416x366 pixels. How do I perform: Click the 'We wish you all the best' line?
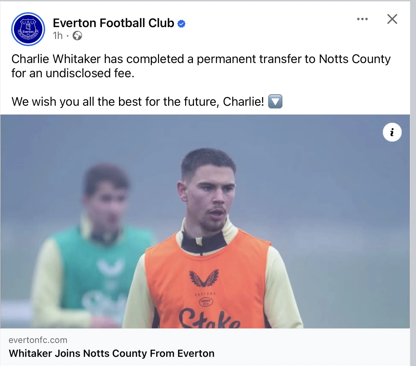pos(137,101)
